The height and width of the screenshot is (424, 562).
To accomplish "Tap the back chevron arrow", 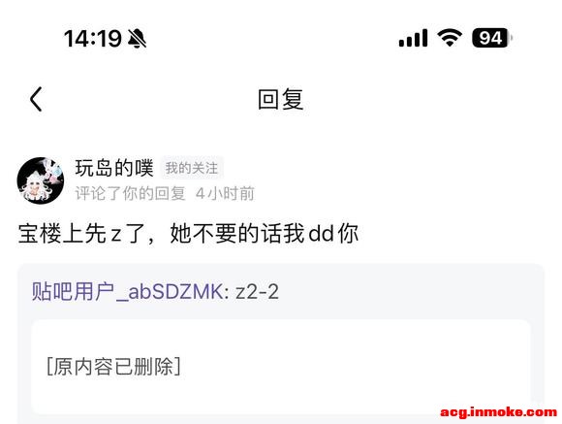I will click(x=36, y=99).
